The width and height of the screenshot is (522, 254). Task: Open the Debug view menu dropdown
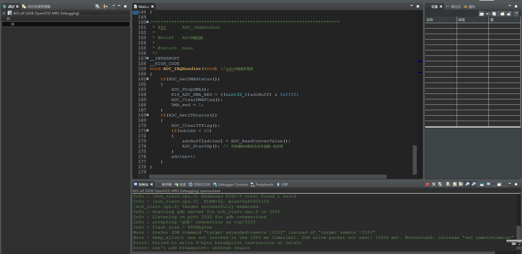113,6
